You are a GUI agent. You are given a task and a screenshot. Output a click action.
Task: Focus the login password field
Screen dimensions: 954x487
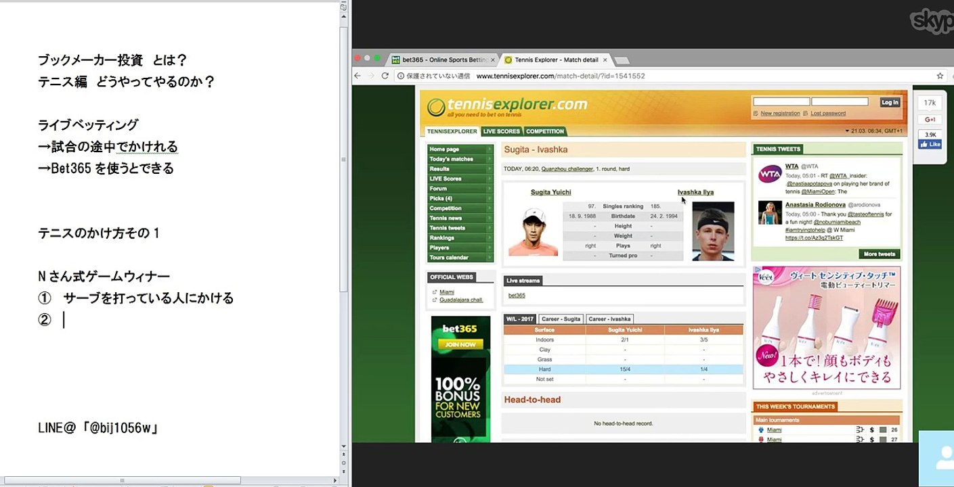[840, 101]
